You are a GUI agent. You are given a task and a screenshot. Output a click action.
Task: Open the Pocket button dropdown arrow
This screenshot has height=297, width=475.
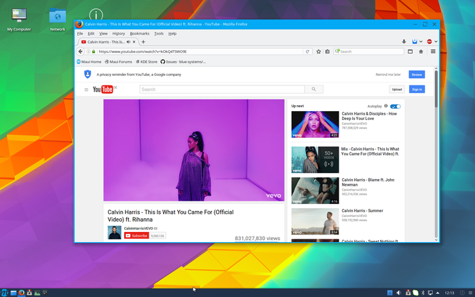[420, 41]
